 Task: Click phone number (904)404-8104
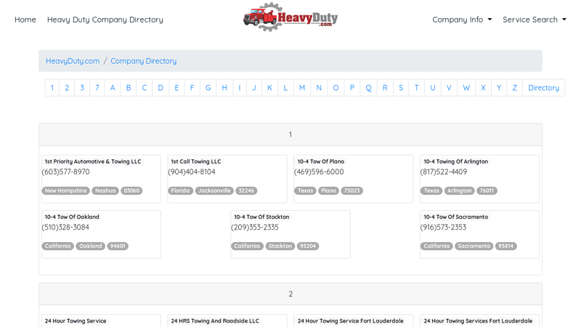click(x=192, y=172)
